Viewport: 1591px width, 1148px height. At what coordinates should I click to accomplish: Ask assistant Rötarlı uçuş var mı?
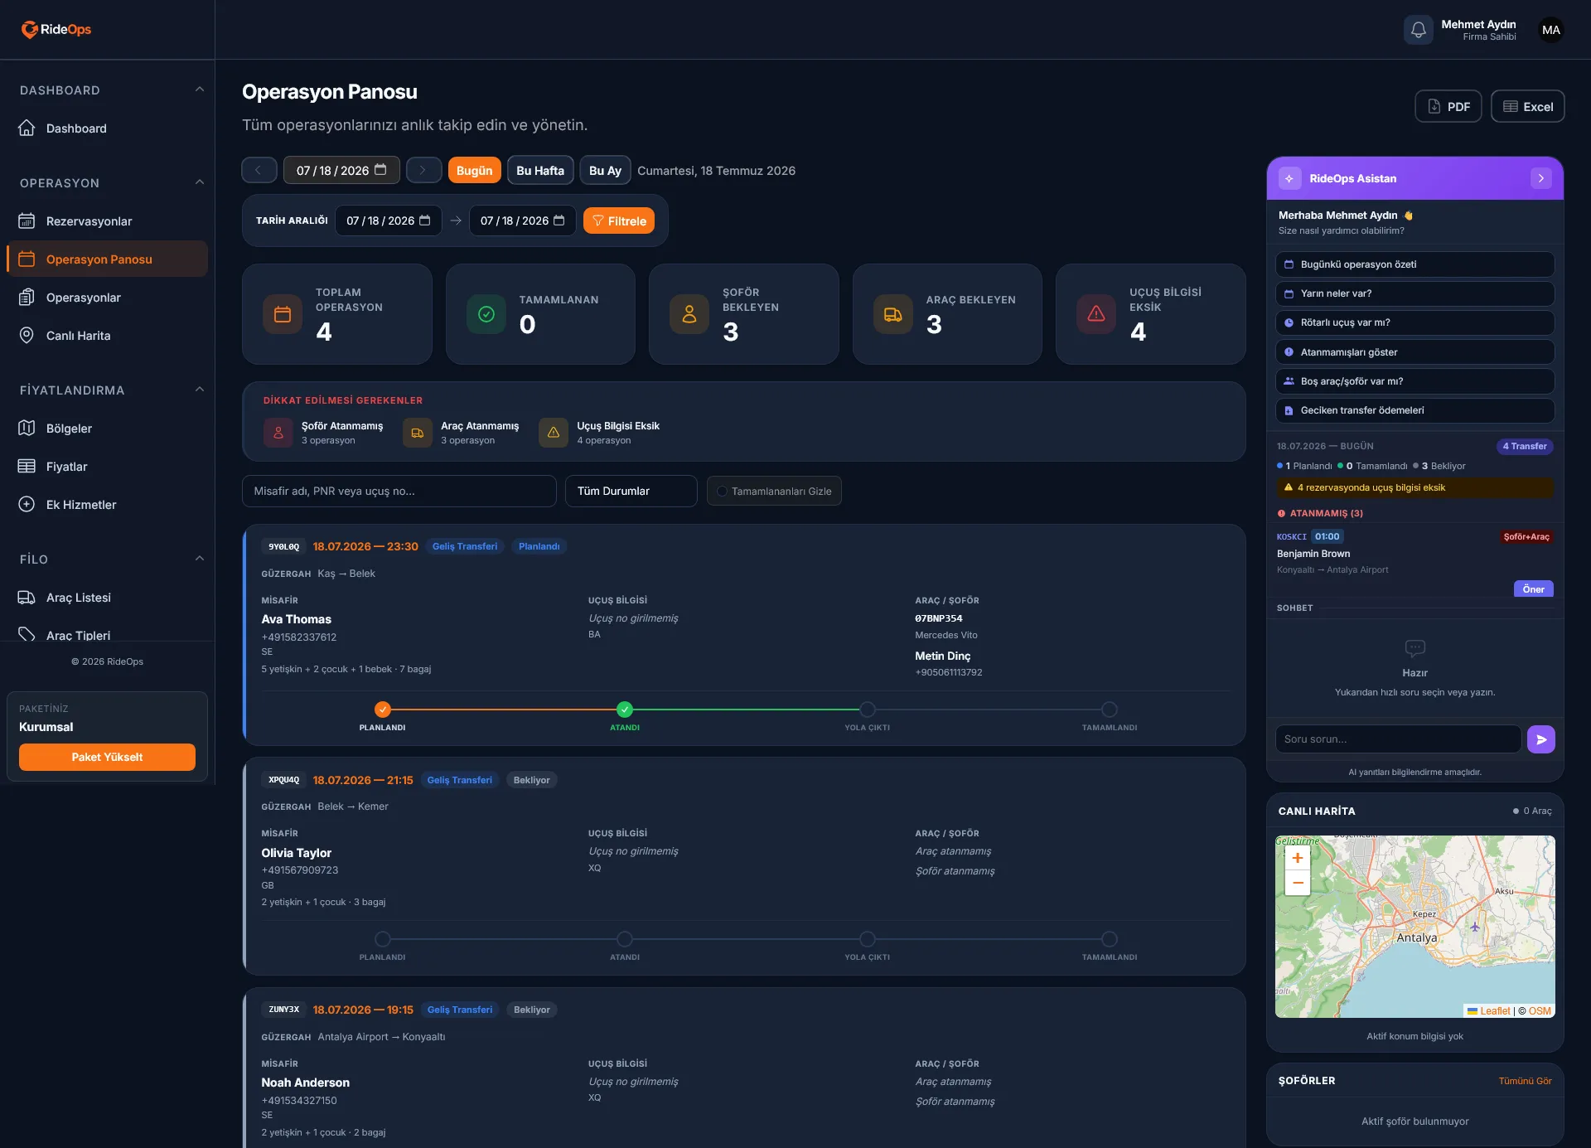click(1414, 322)
